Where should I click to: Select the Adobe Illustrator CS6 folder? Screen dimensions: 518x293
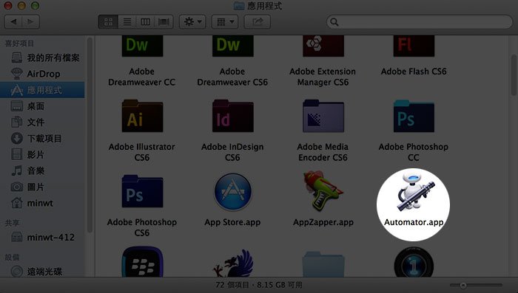(142, 117)
